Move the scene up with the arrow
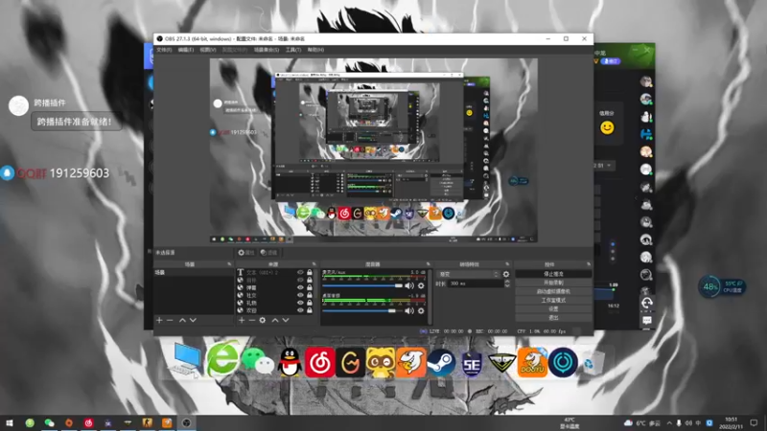767x431 pixels. [182, 320]
